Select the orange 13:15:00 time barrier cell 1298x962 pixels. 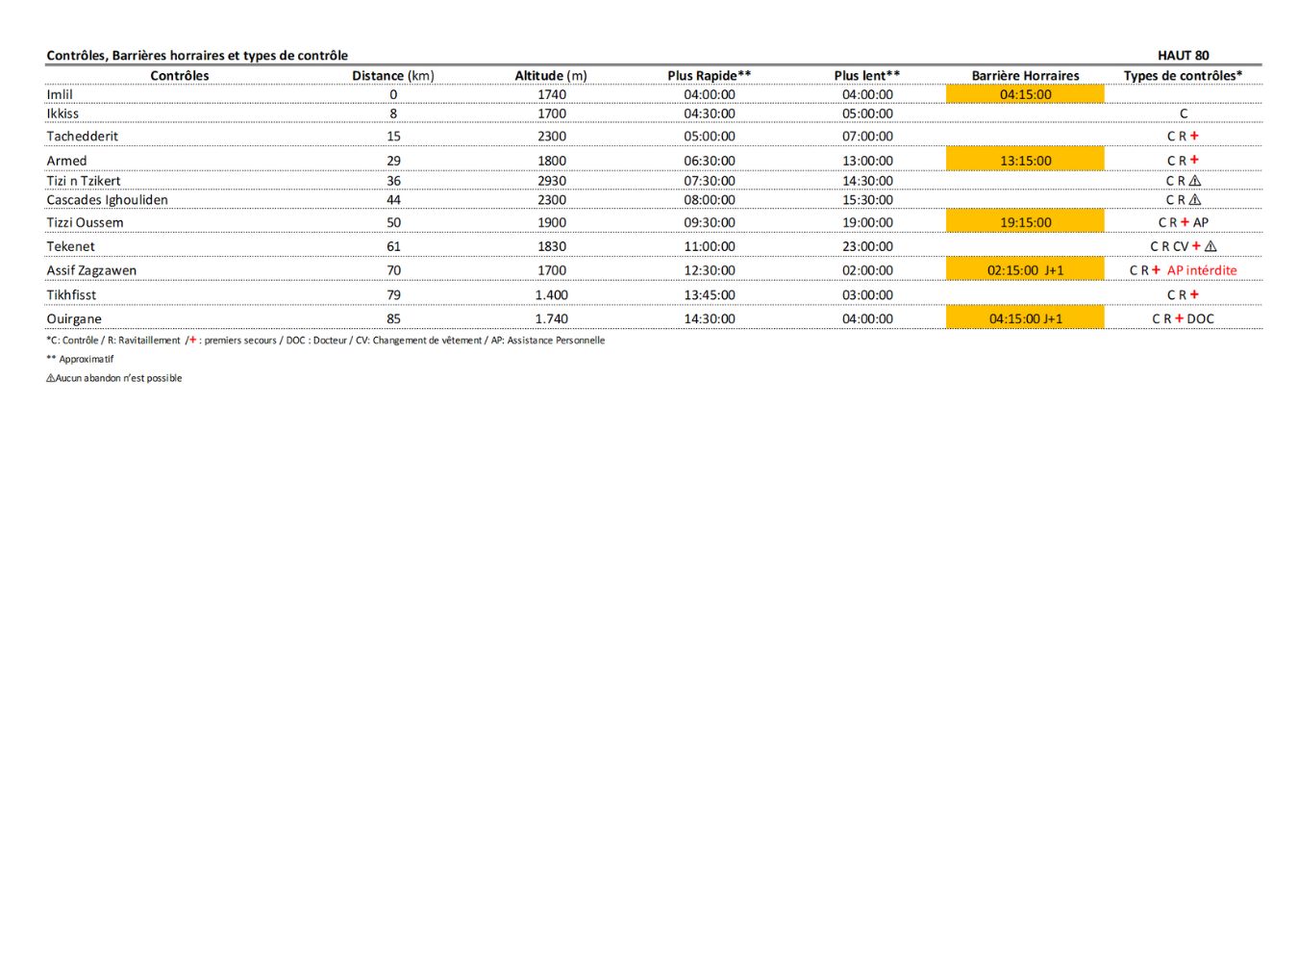pos(1025,161)
